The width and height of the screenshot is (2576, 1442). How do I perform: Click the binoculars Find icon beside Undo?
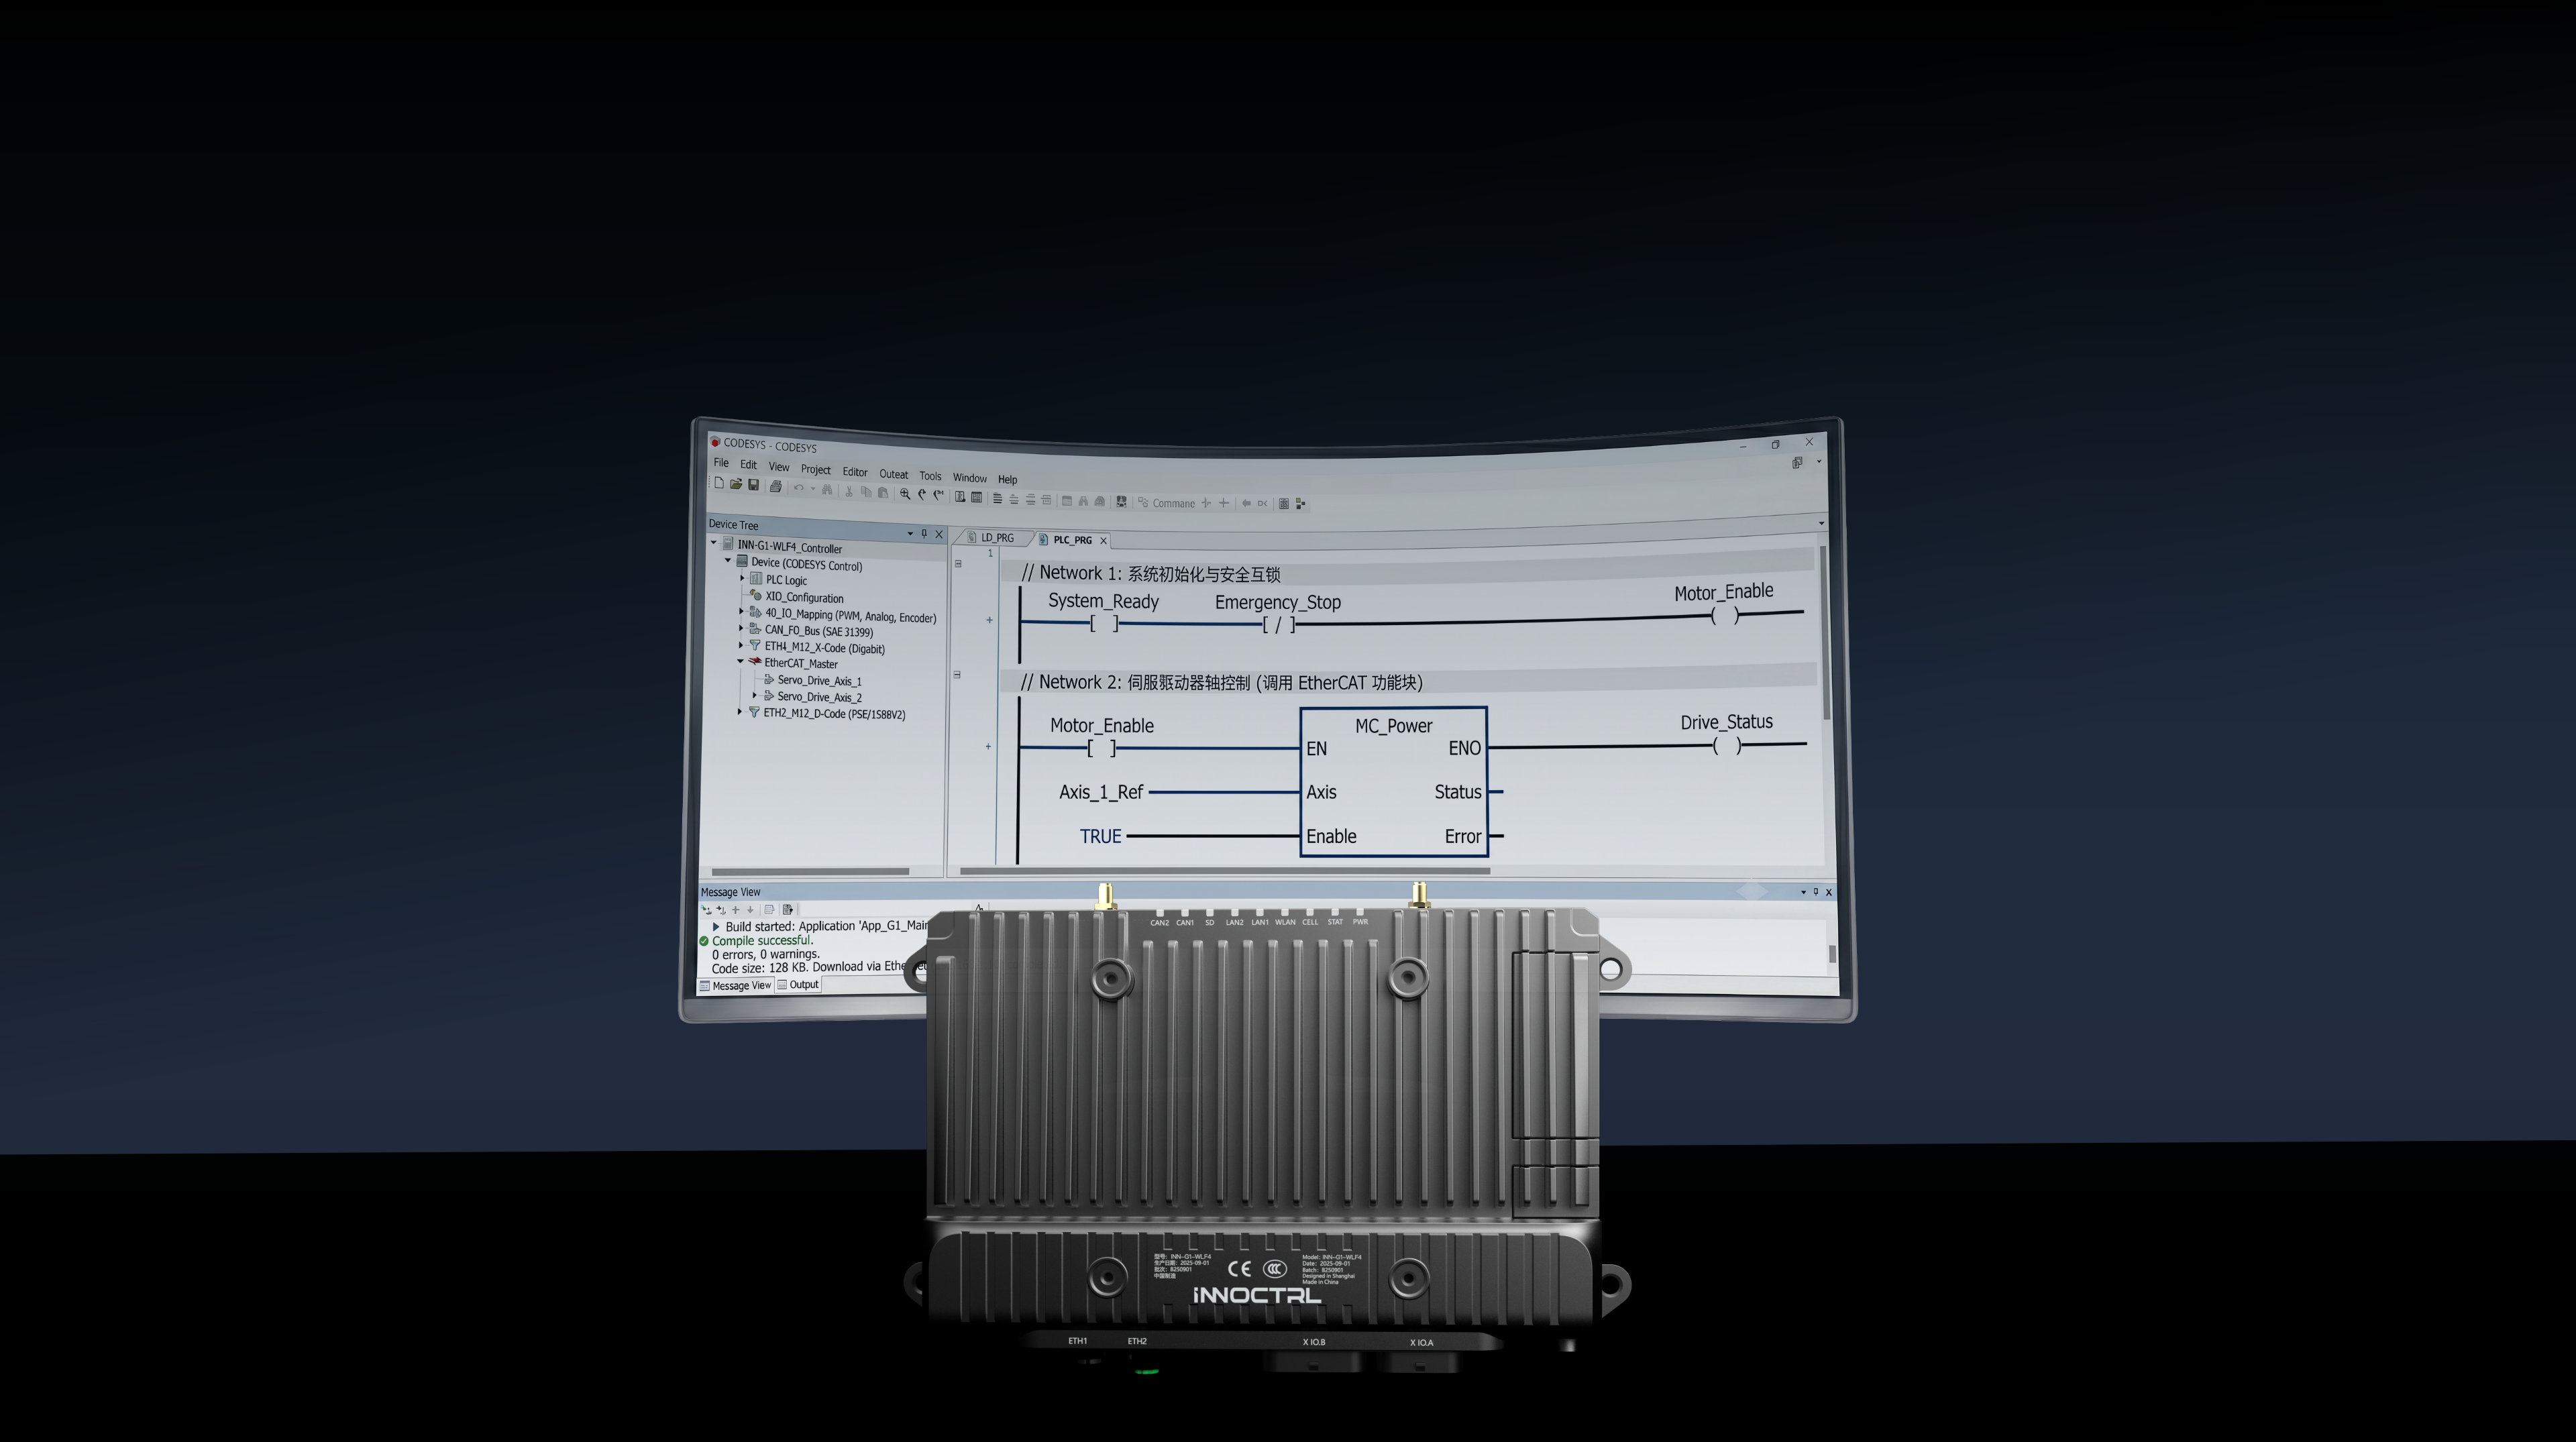coord(827,489)
